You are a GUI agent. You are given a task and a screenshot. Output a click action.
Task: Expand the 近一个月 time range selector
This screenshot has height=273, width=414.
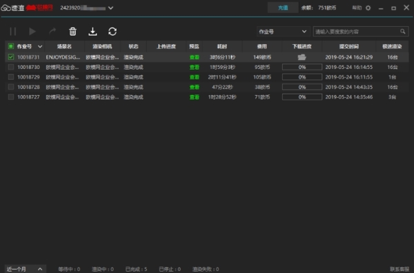pos(26,269)
